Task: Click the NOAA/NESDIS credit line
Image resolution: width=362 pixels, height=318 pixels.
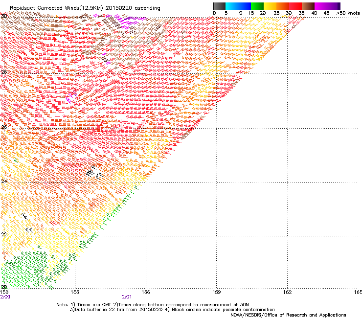Action: click(288, 315)
